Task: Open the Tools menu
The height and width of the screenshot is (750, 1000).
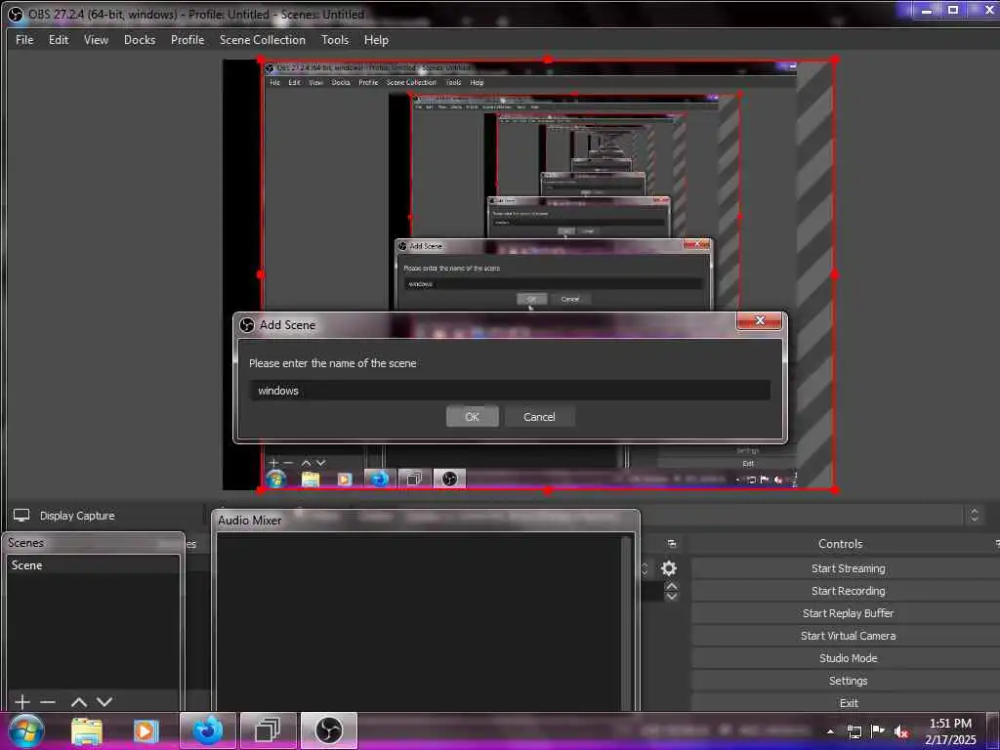Action: pos(335,39)
